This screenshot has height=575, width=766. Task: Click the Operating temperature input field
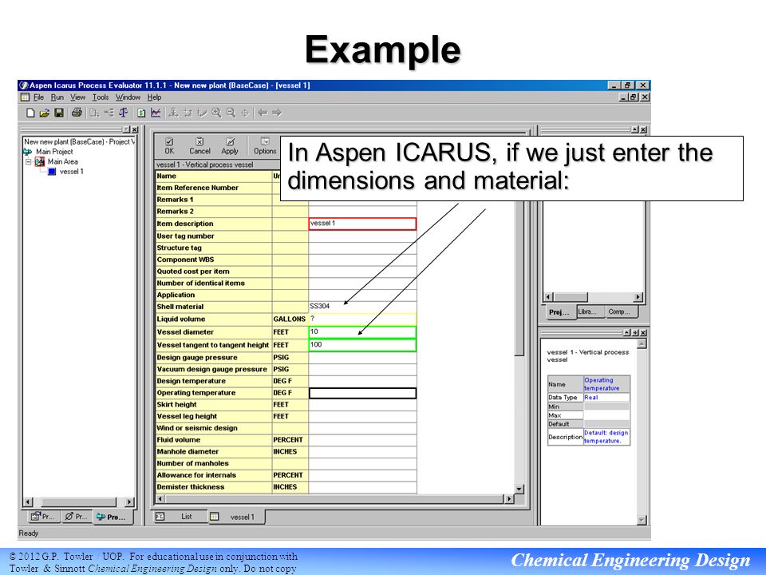point(362,393)
